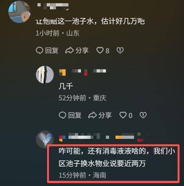Screen dimensions: 184x186
Task: Open blurred username above 几千 reply
Action: [x=83, y=72]
